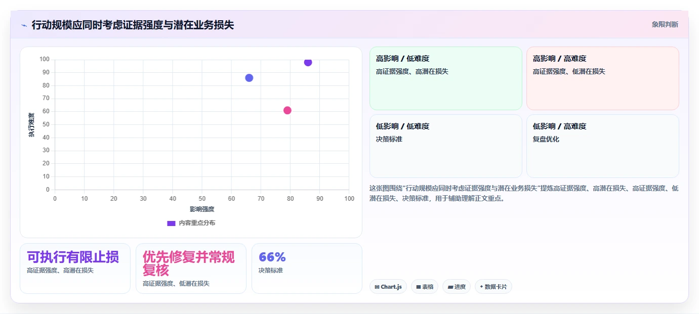Click 复盘优化 text in the quadrant card

(546, 139)
